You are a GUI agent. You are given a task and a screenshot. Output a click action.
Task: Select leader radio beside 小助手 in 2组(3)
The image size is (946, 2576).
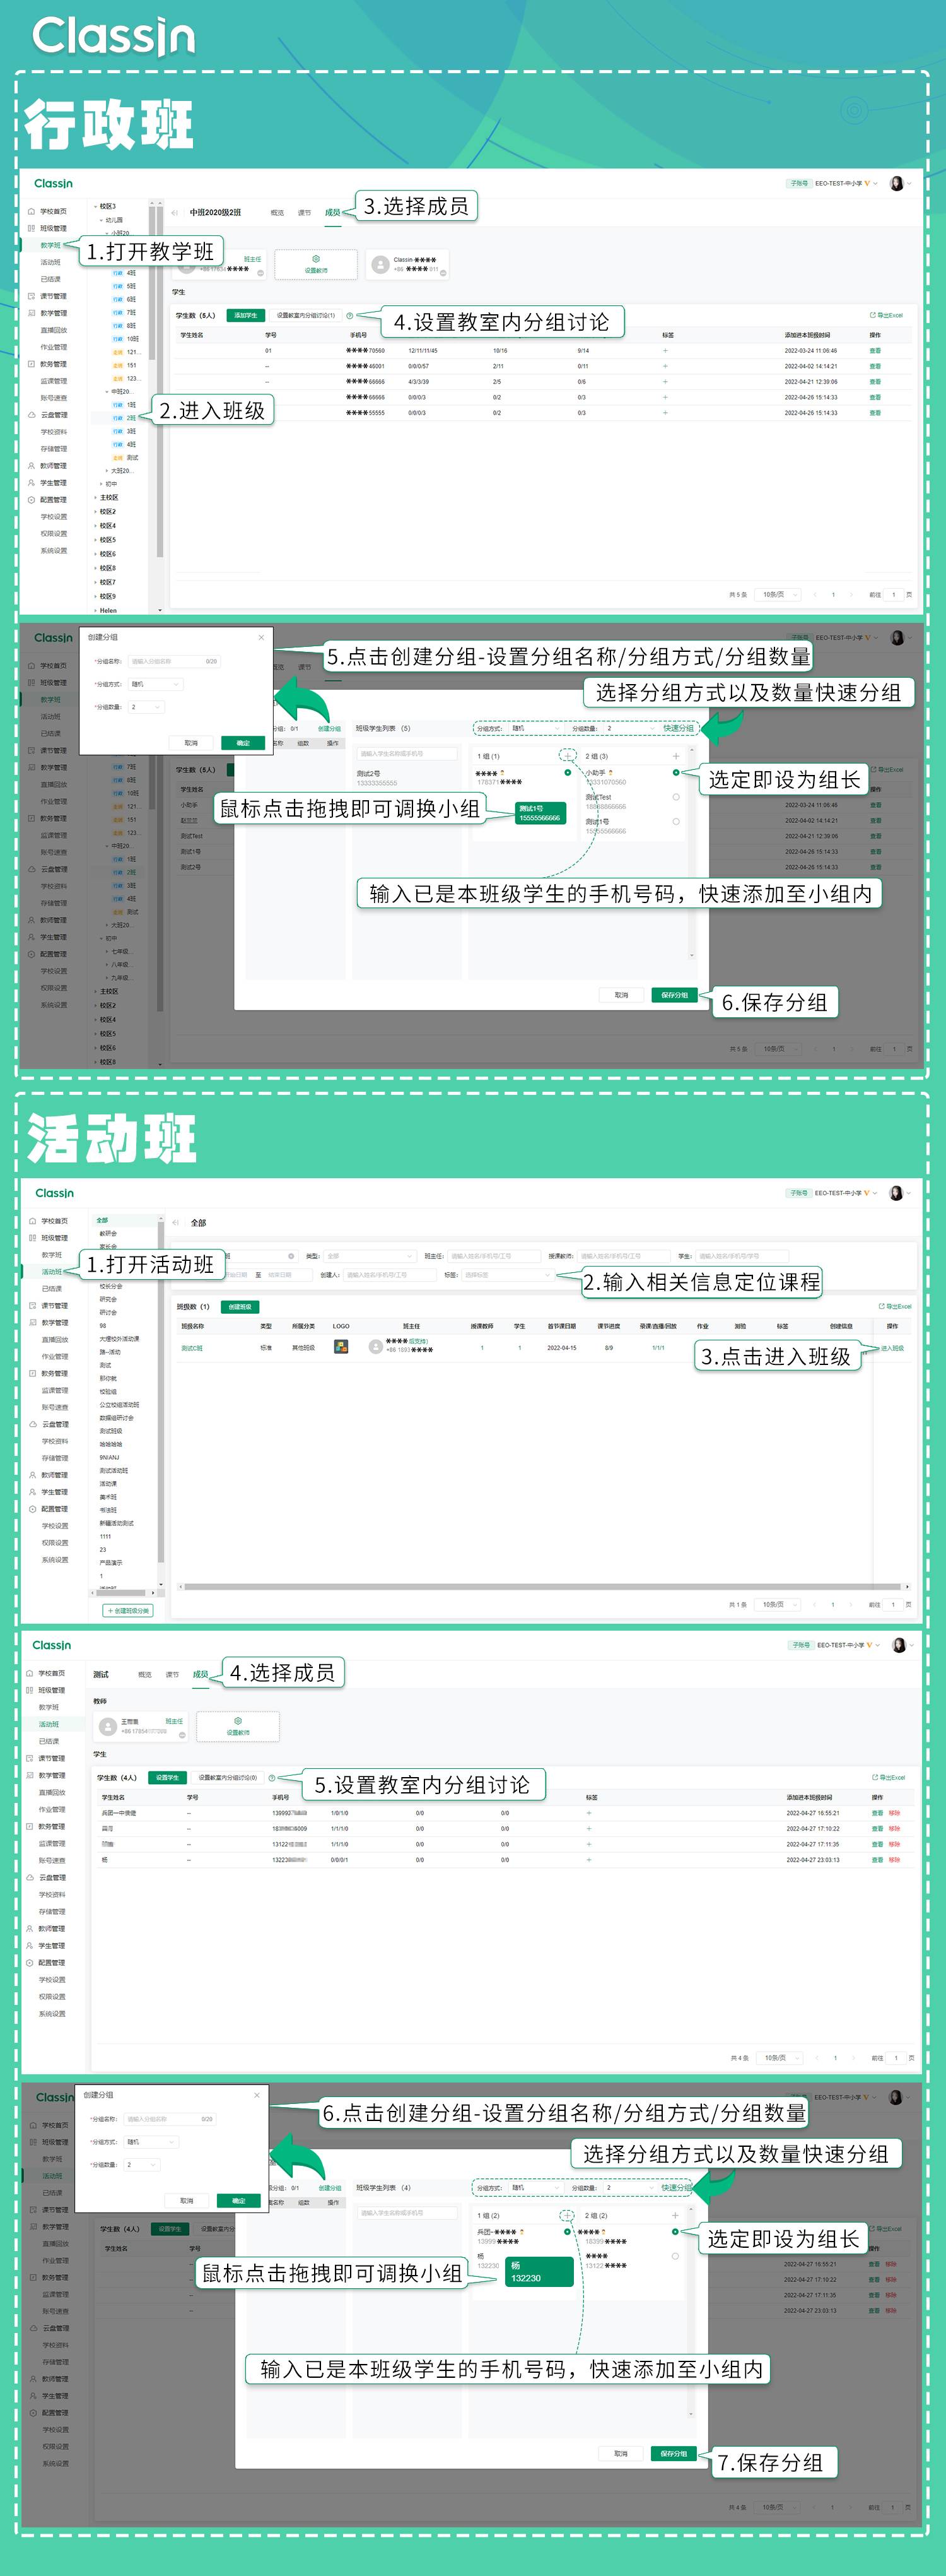point(676,773)
